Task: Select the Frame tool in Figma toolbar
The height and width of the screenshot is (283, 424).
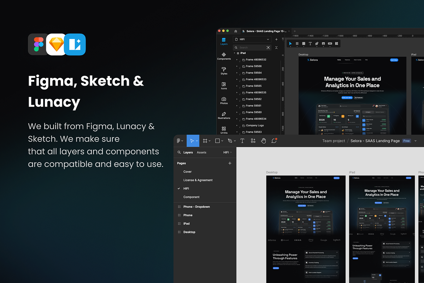Action: (x=205, y=141)
